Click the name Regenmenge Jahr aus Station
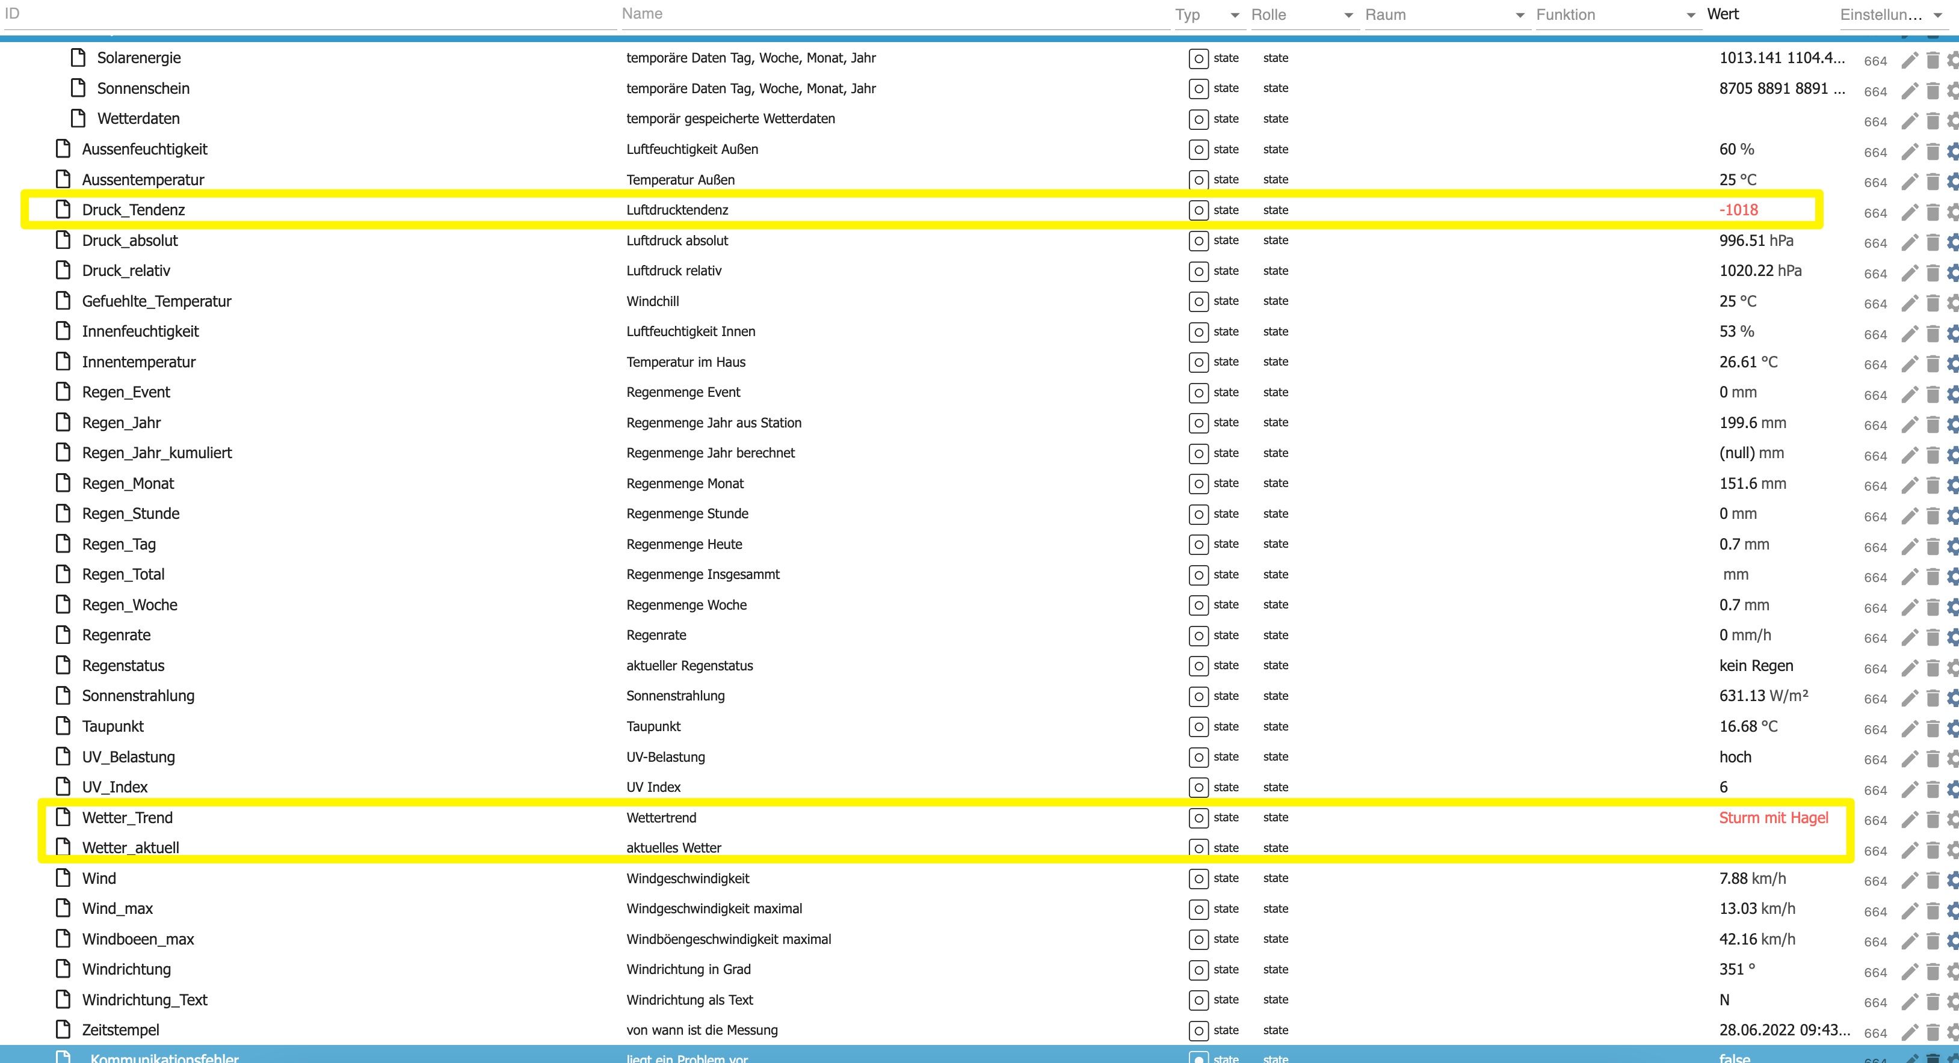Viewport: 1959px width, 1063px height. [714, 423]
